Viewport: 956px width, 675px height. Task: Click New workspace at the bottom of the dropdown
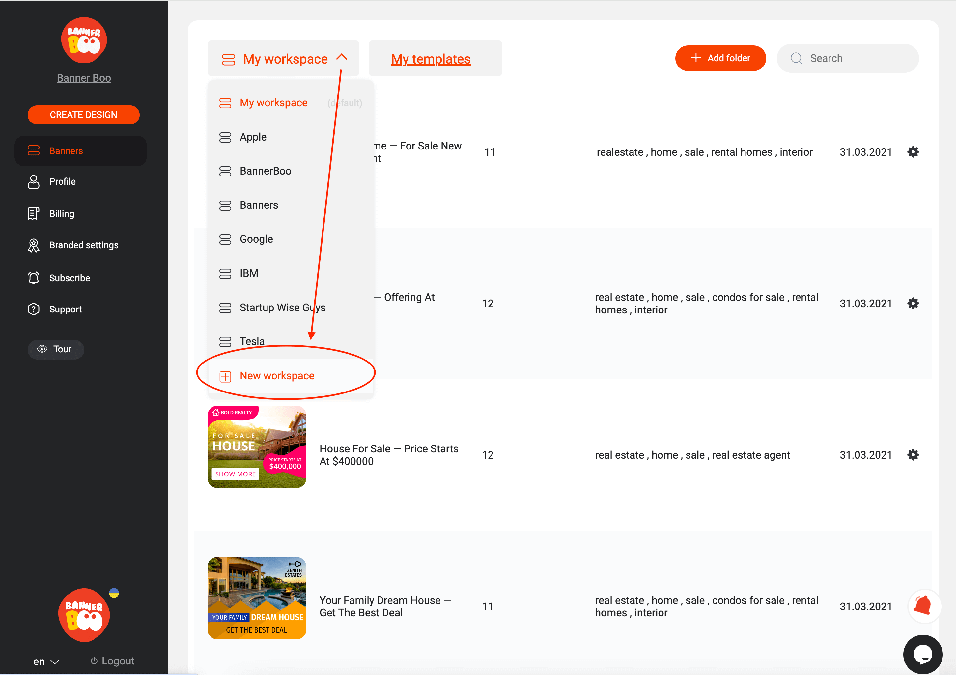pyautogui.click(x=291, y=376)
